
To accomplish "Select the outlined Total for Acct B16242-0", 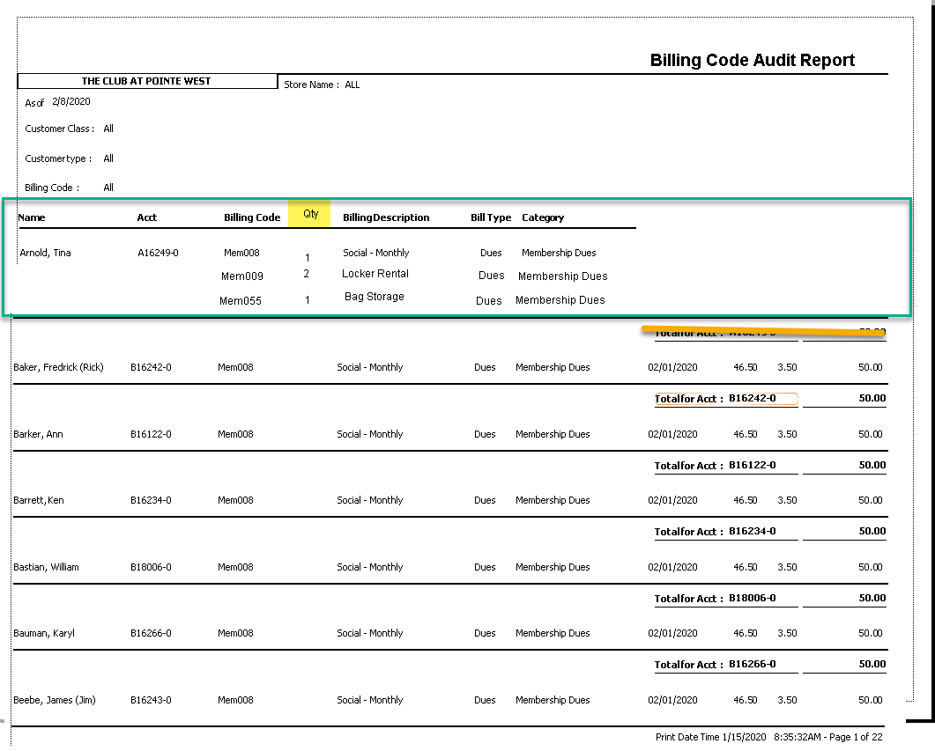I will pos(725,399).
